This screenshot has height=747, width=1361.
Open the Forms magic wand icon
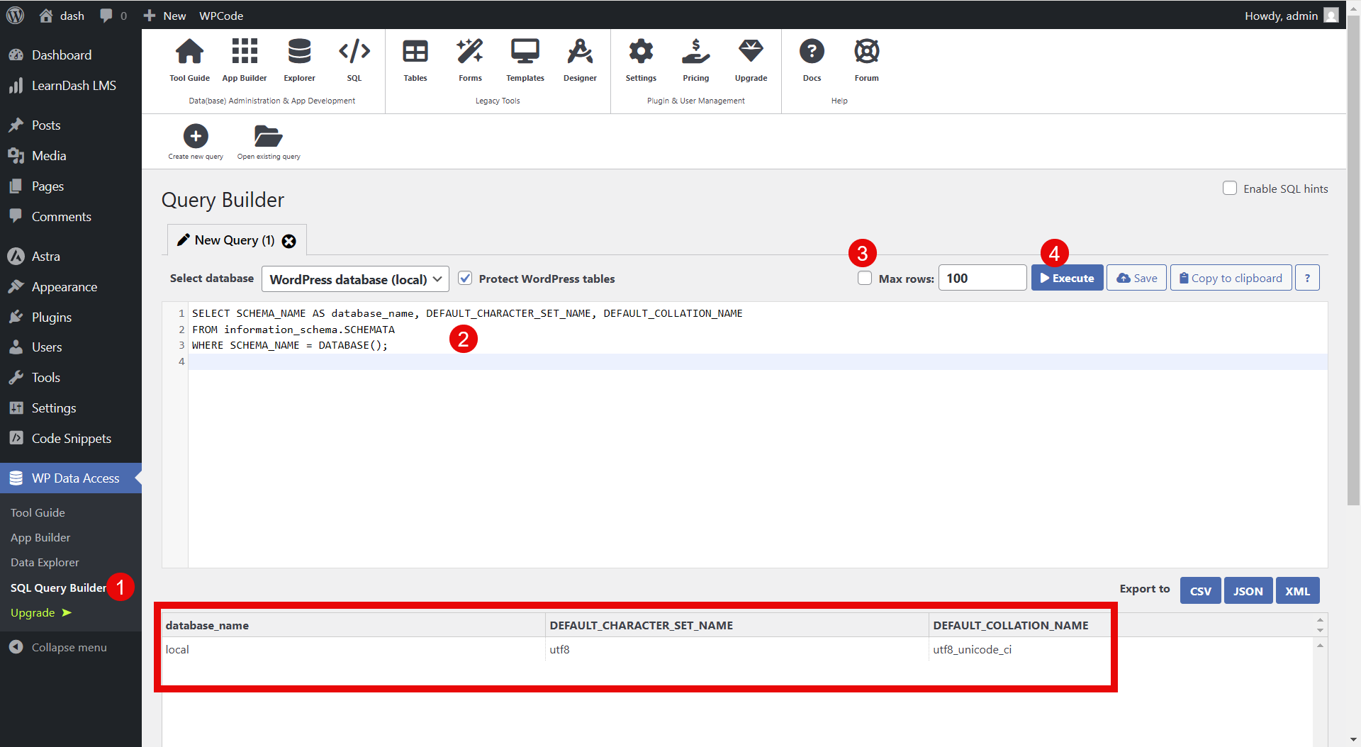click(470, 52)
